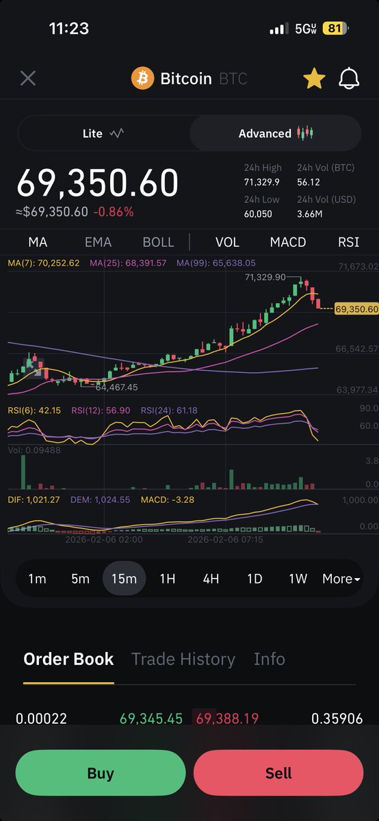Tap the Vol: 0.09488 label
The image size is (379, 821).
tap(34, 449)
